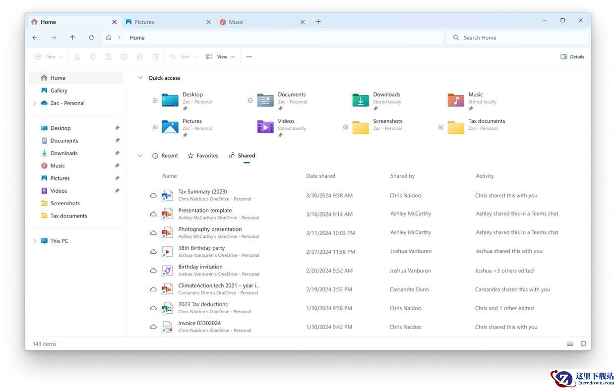Unpin Music in the navigation pane

[x=117, y=166]
